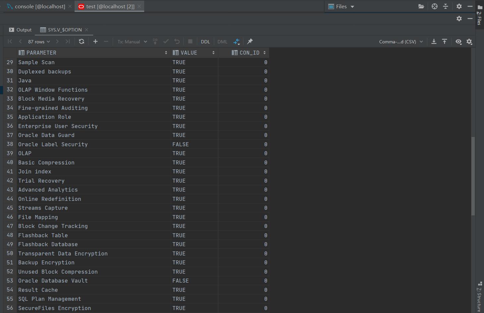This screenshot has height=313, width=484.
Task: Go to first page of results
Action: (x=10, y=41)
